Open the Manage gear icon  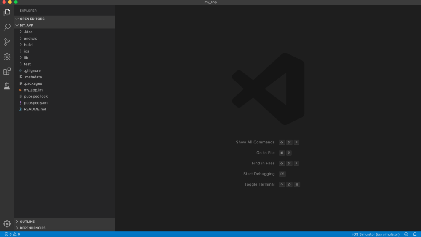7,224
